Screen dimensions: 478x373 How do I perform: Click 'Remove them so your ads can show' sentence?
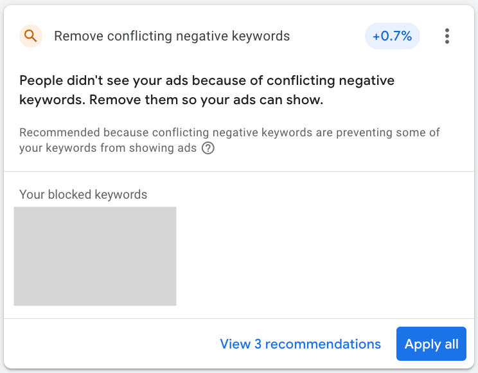pyautogui.click(x=206, y=100)
